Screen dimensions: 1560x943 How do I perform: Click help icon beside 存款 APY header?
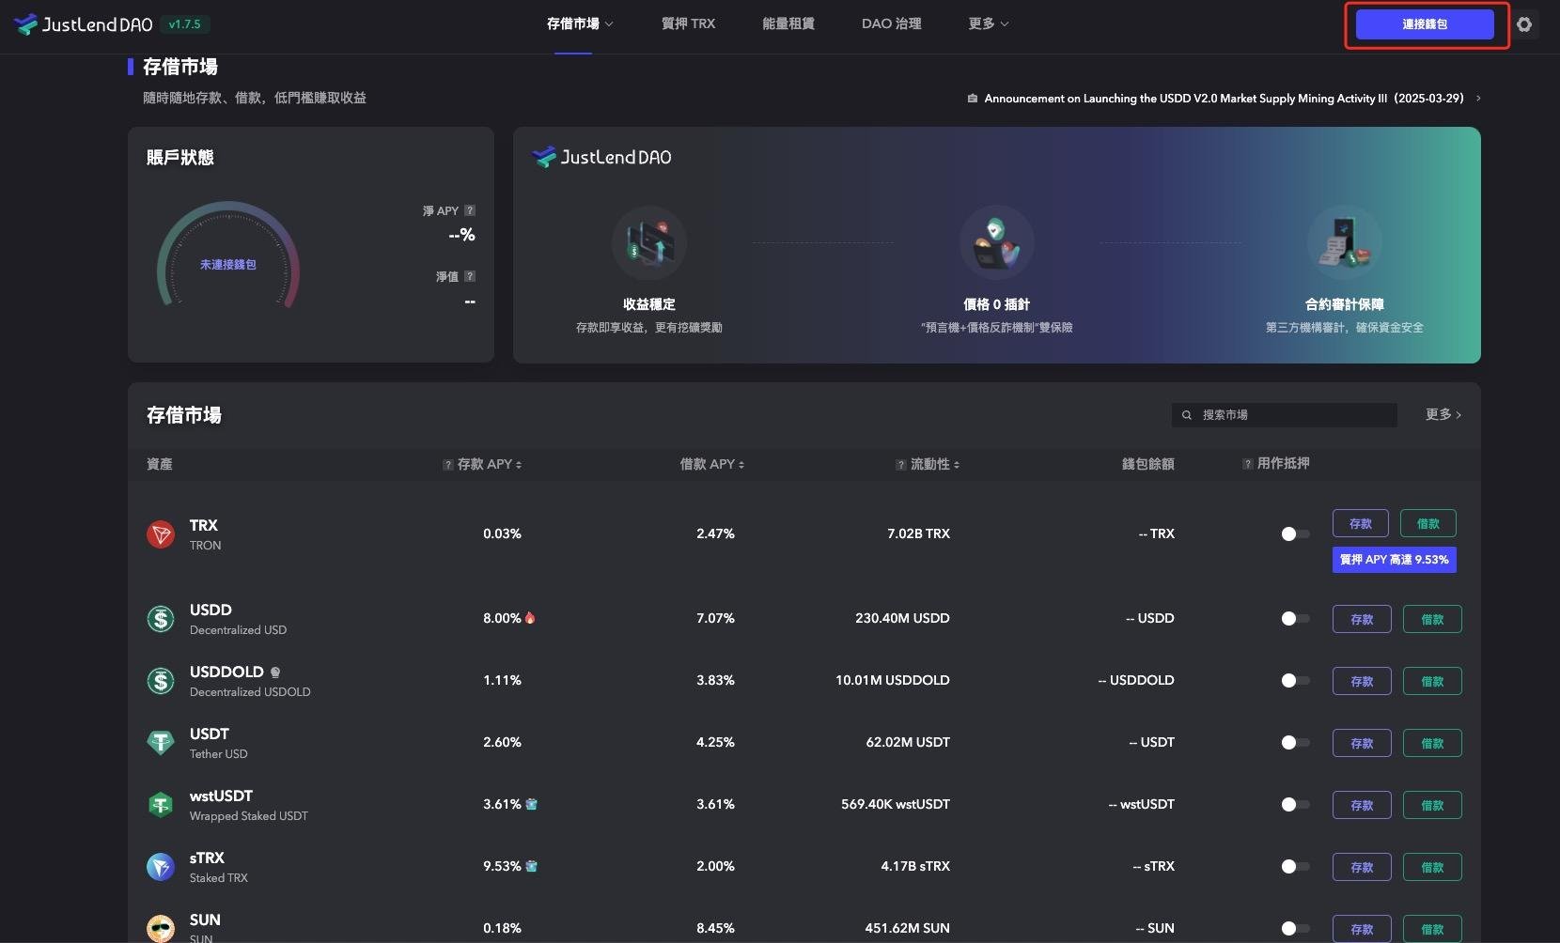click(x=448, y=465)
